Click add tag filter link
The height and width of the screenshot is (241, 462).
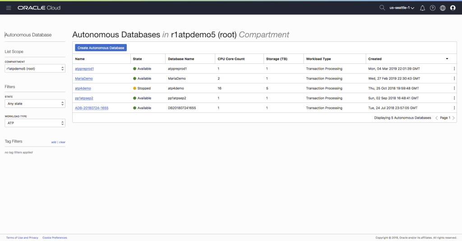[54, 142]
